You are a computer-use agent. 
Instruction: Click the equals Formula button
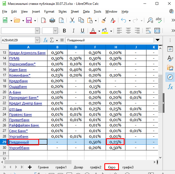(x=62, y=40)
